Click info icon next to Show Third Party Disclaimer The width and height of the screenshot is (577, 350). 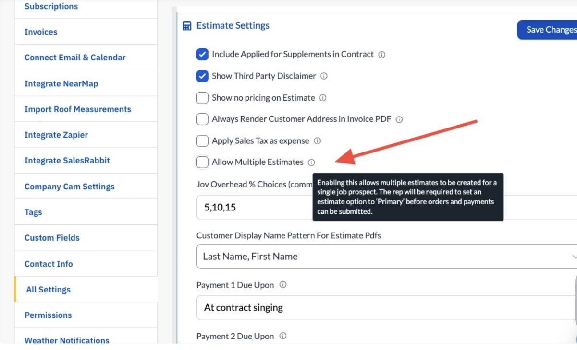[324, 76]
